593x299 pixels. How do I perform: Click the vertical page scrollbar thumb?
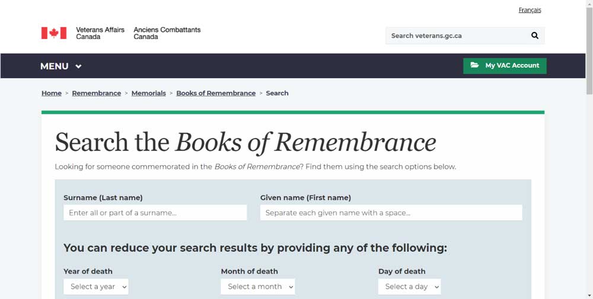(589, 50)
